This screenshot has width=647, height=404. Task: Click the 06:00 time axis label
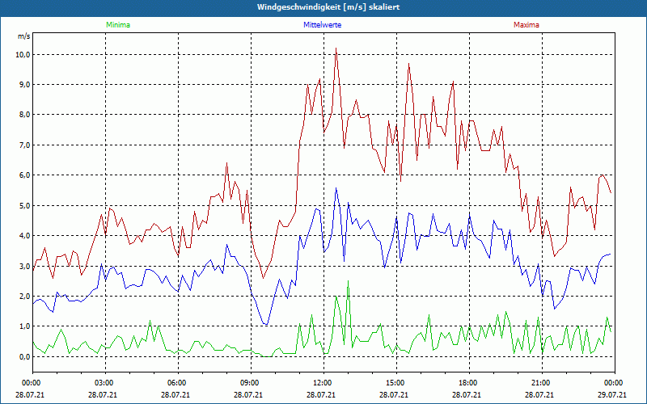click(175, 383)
